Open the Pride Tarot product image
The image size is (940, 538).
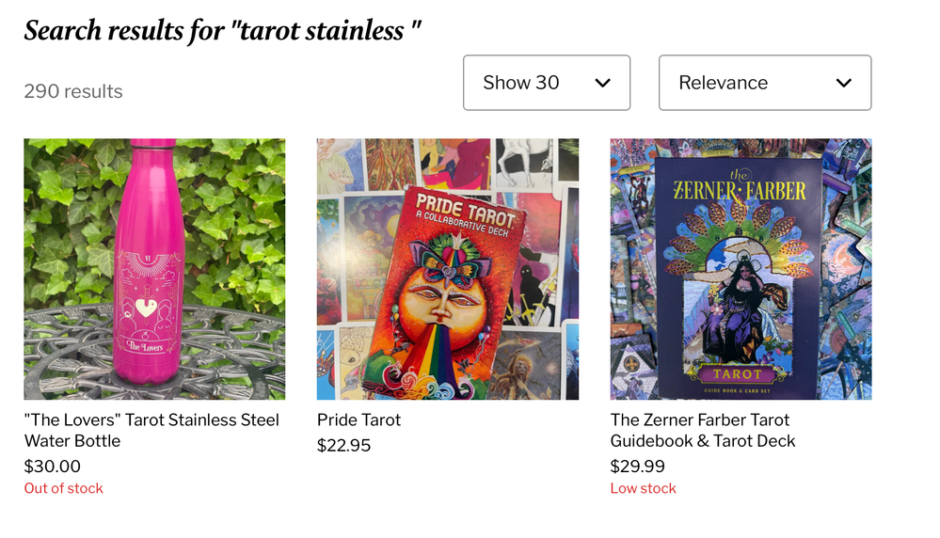coord(448,269)
